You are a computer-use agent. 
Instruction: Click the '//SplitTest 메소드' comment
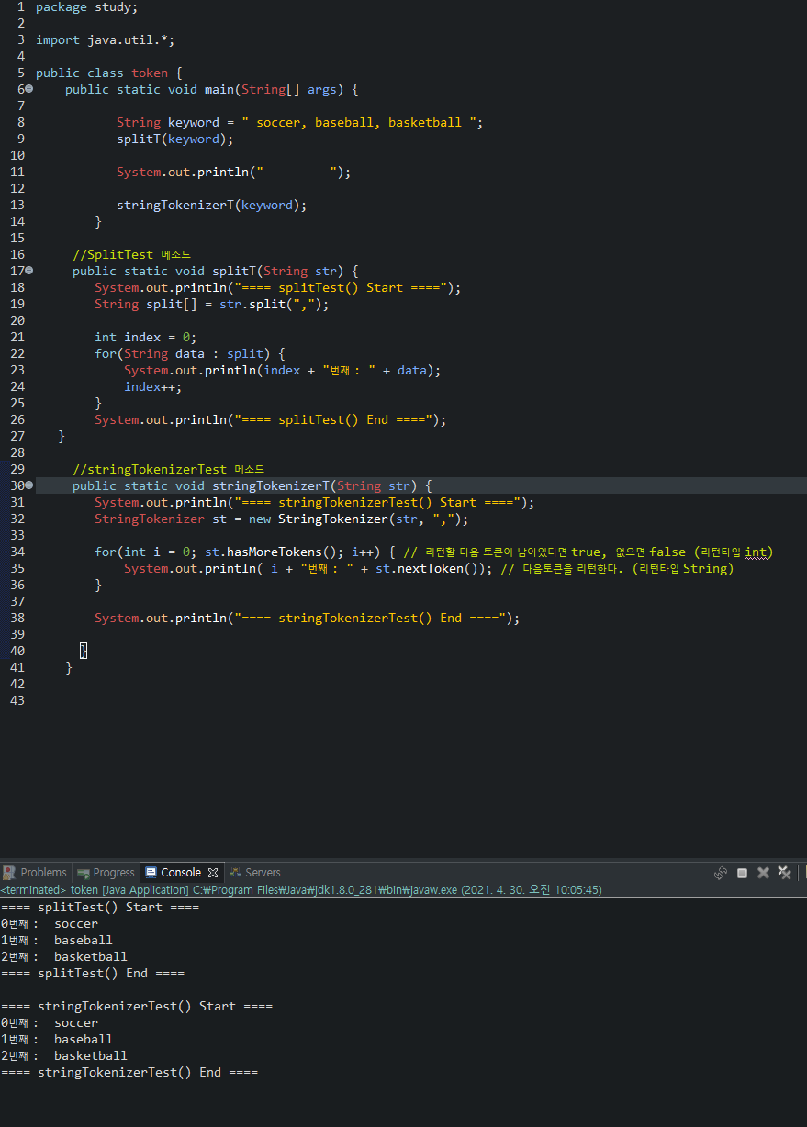131,255
